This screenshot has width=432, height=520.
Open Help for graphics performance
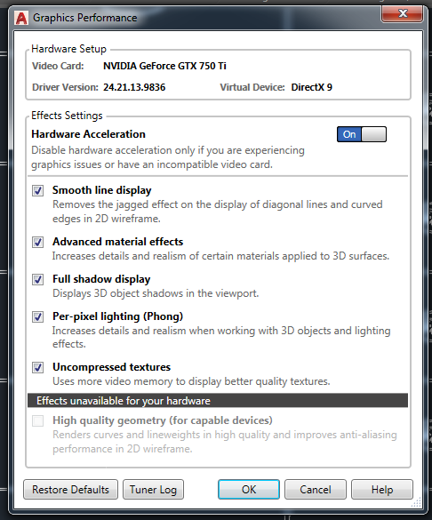382,490
